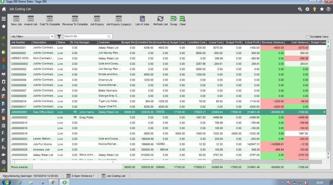Click the Manager column header

click(88, 43)
